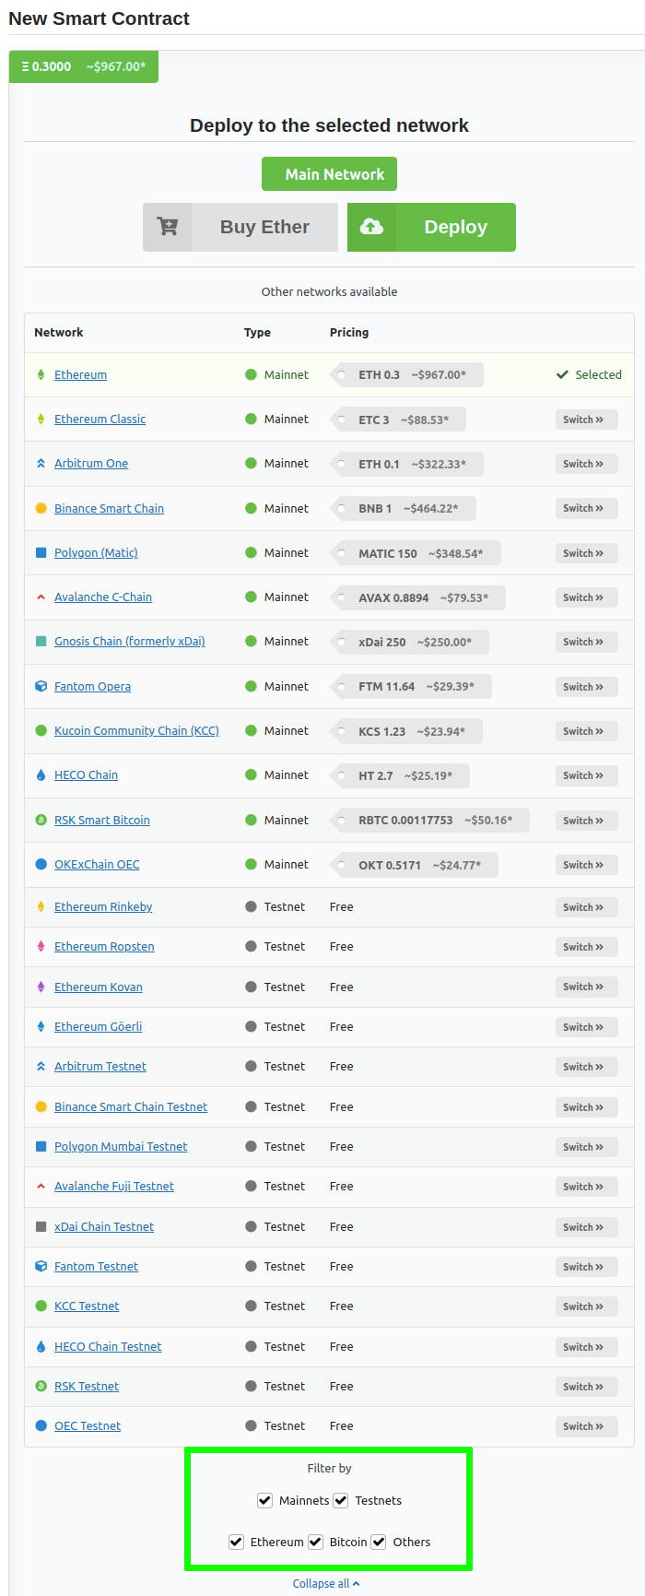
Task: Switch to Arbitrum One network
Action: click(586, 464)
